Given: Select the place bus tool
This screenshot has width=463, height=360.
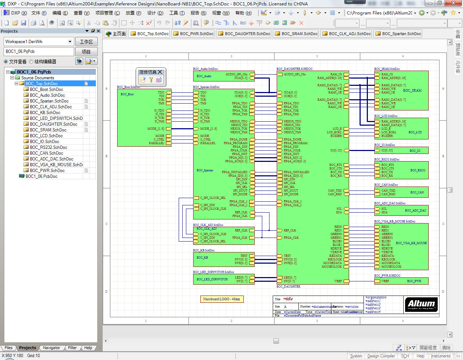Looking at the screenshot, I should 226,23.
